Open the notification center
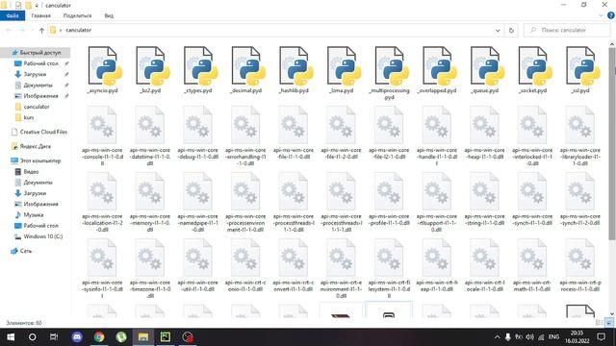 (601, 337)
